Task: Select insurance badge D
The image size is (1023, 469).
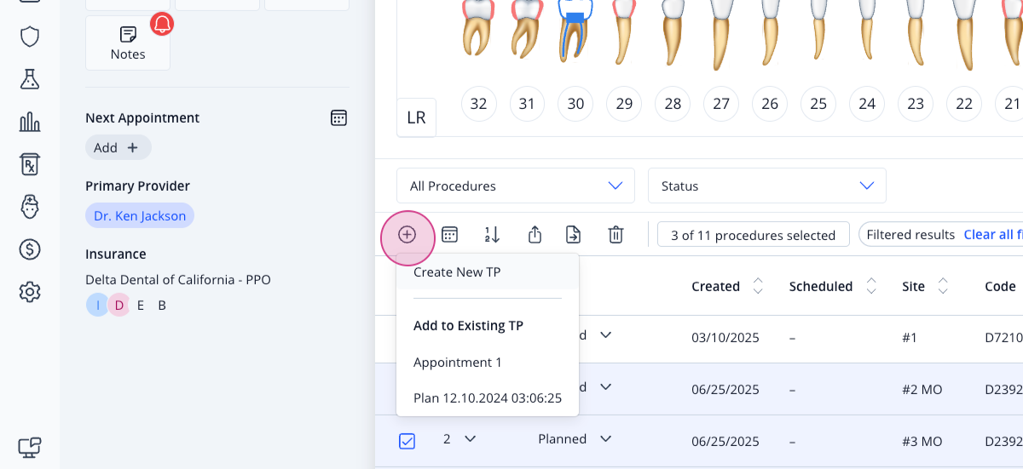Action: point(119,305)
